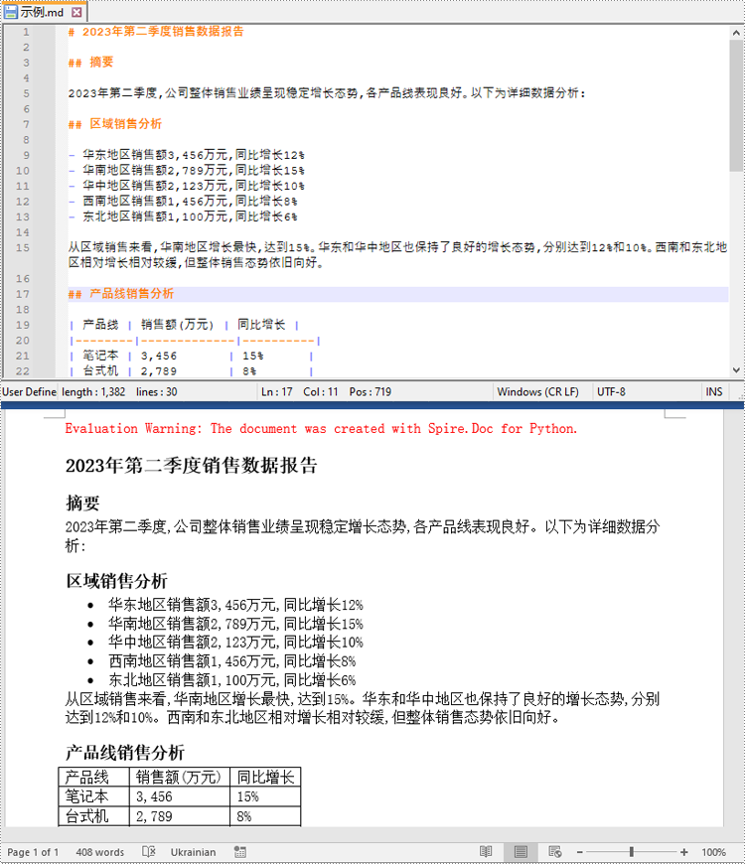Click the '同比增长' table header cell in Word
This screenshot has width=745, height=864.
[x=265, y=777]
